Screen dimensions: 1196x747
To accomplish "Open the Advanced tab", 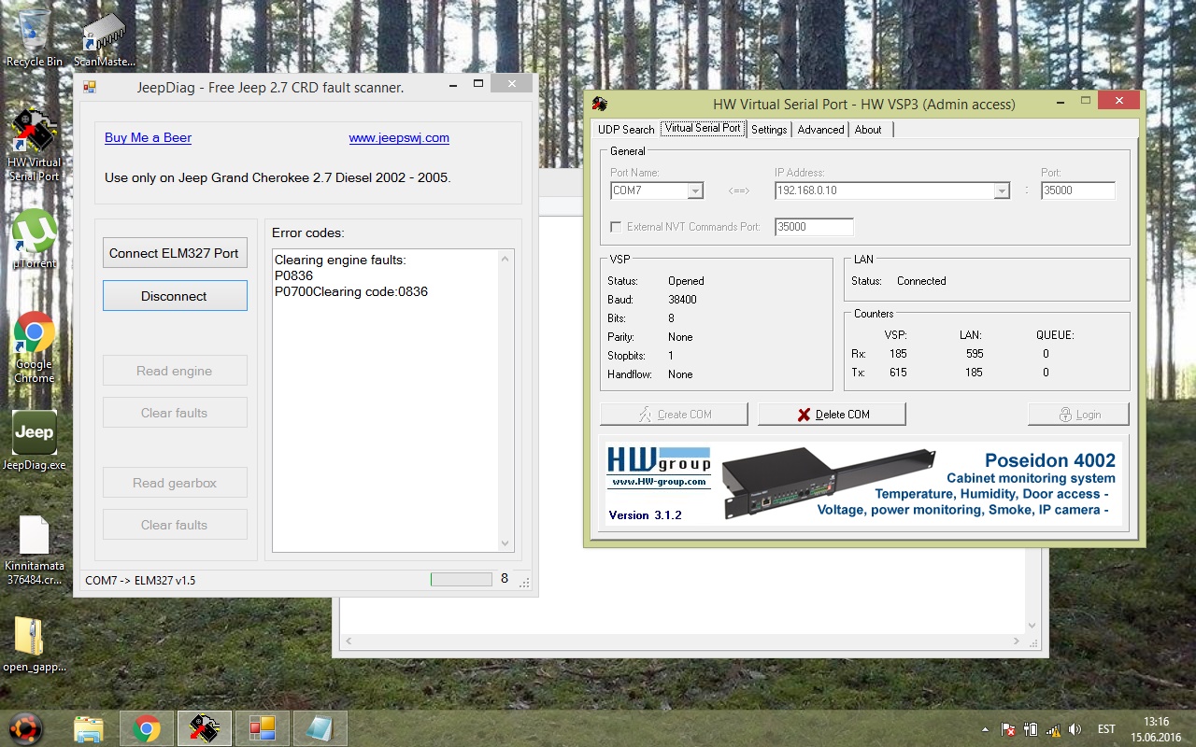I will [821, 130].
